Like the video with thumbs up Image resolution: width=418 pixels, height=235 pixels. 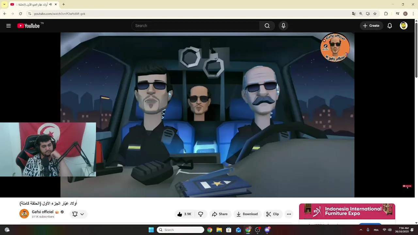[184, 214]
